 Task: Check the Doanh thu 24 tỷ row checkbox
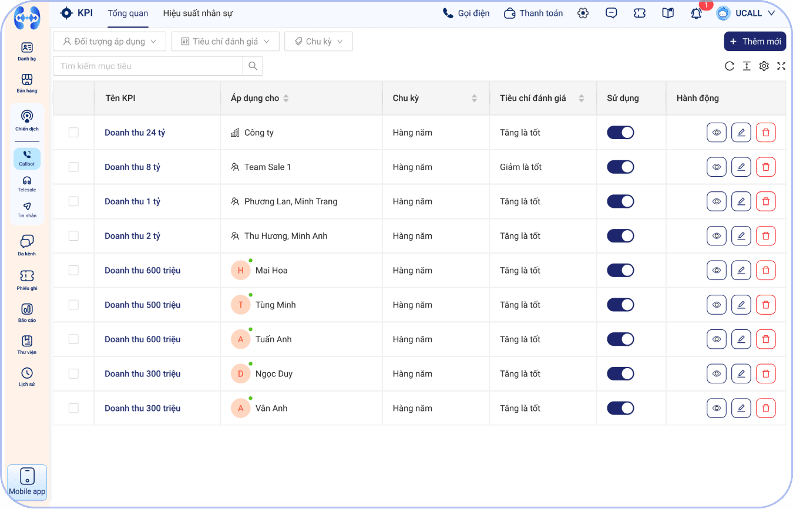coord(73,133)
